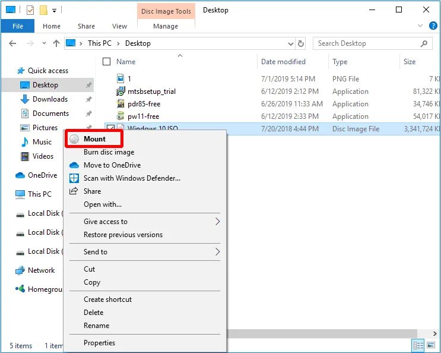The width and height of the screenshot is (441, 353).
Task: Switch to the Home tab
Action: (x=52, y=26)
